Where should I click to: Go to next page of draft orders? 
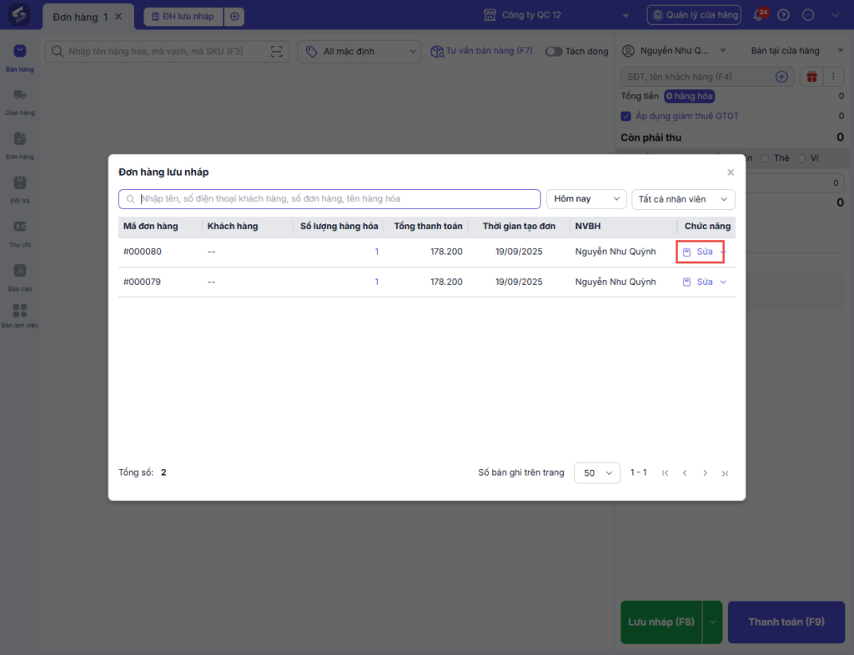coord(705,473)
